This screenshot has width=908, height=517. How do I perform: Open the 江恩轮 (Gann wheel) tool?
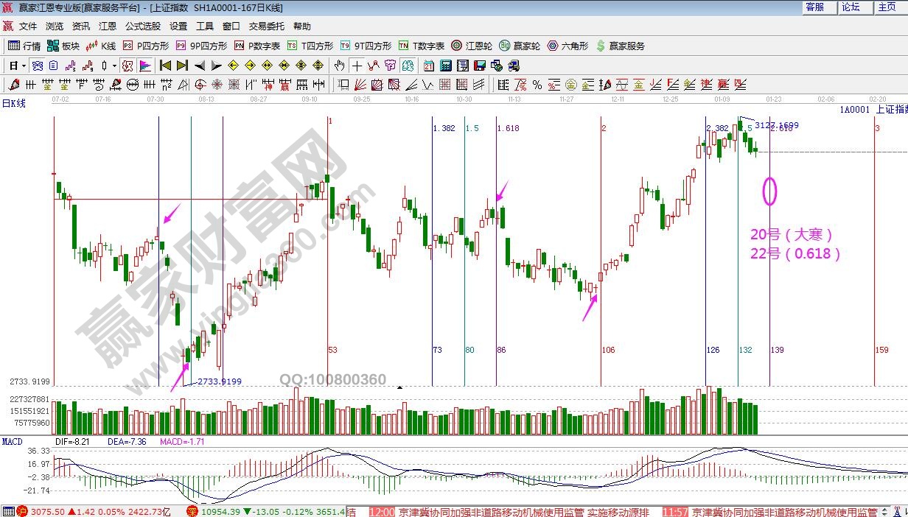coord(472,46)
